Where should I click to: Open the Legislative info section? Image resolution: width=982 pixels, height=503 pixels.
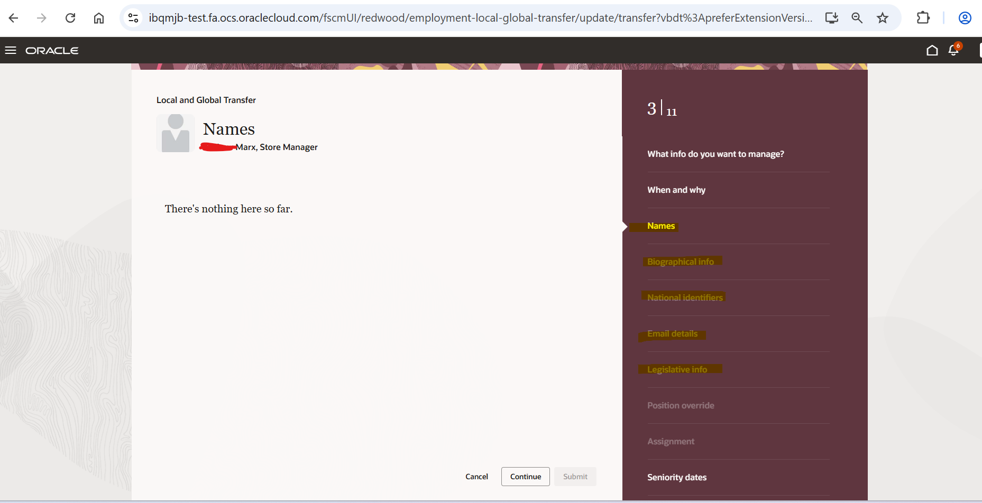677,369
